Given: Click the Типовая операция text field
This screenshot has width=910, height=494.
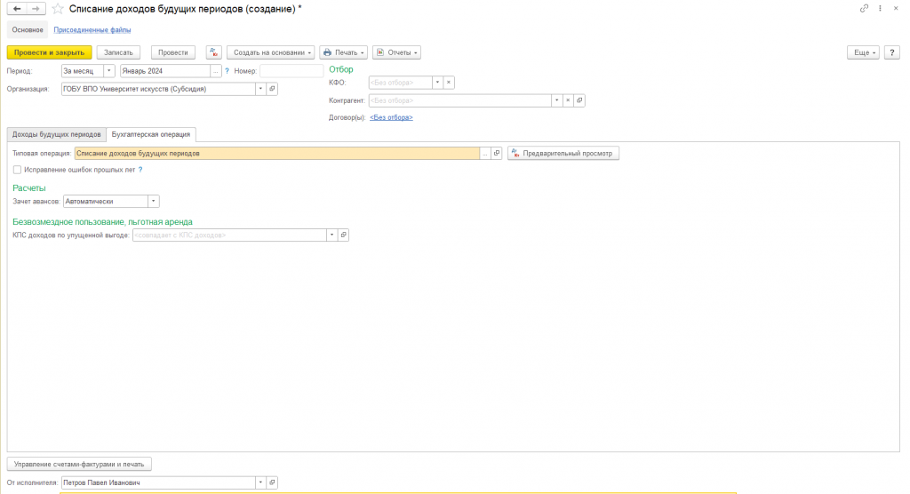Looking at the screenshot, I should 277,153.
